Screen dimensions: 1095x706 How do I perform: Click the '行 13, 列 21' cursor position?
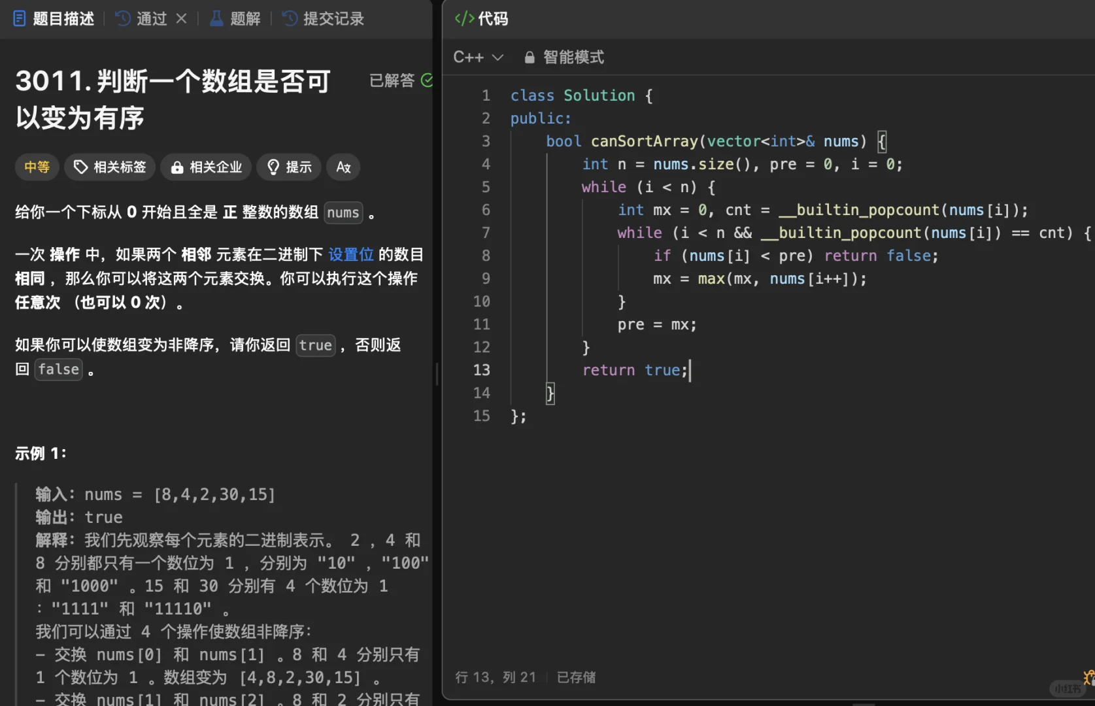point(495,677)
